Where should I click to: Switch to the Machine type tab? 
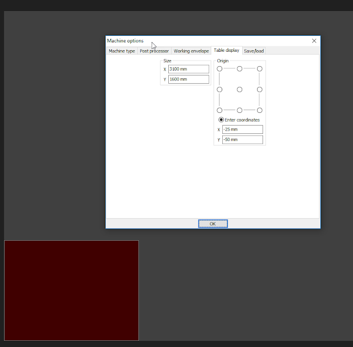122,51
